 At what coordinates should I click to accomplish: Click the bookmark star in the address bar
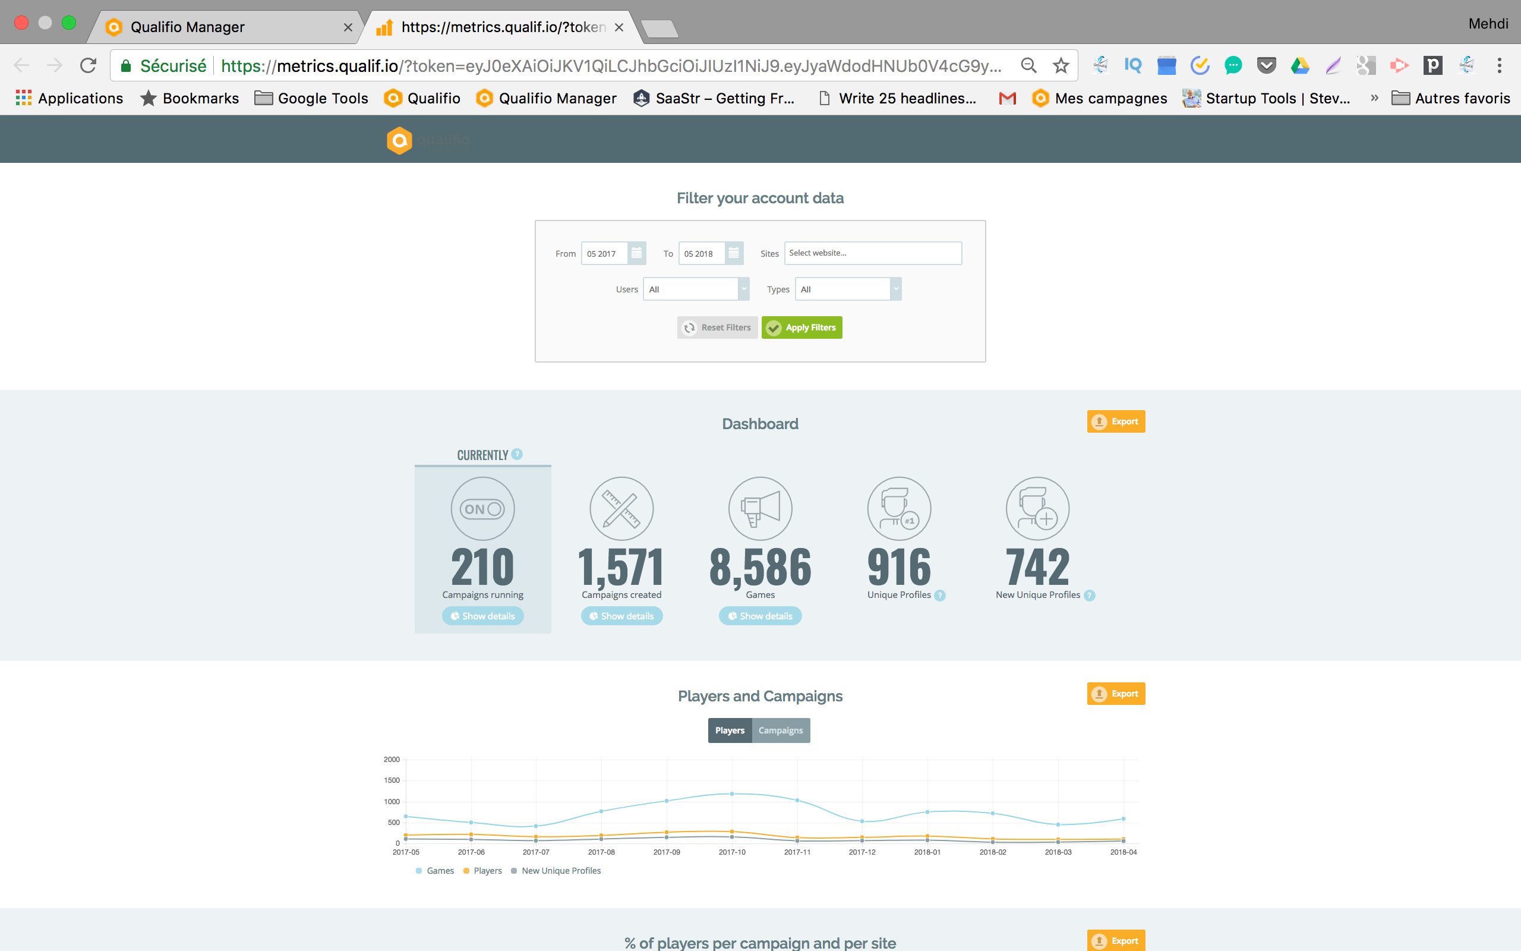coord(1061,65)
